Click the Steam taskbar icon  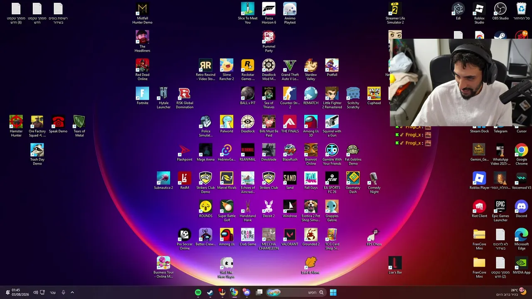[x=210, y=292]
